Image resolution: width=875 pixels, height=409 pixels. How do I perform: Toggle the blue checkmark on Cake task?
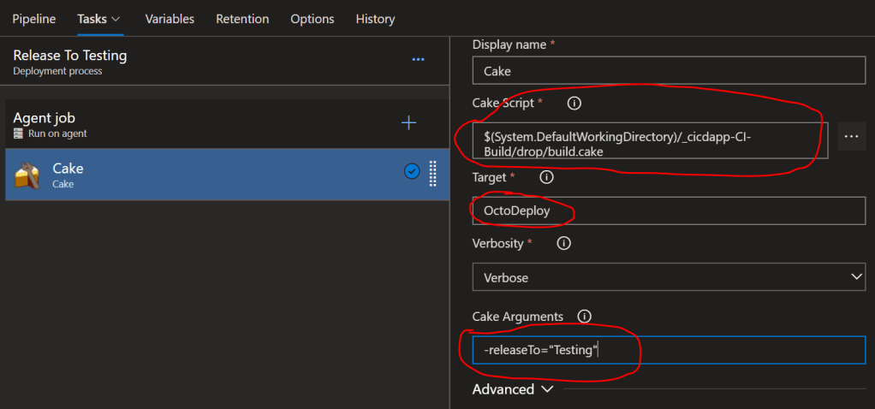pyautogui.click(x=412, y=172)
